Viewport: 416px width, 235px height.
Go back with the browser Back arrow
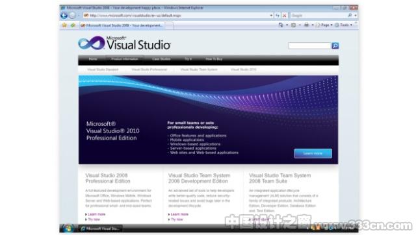(64, 16)
